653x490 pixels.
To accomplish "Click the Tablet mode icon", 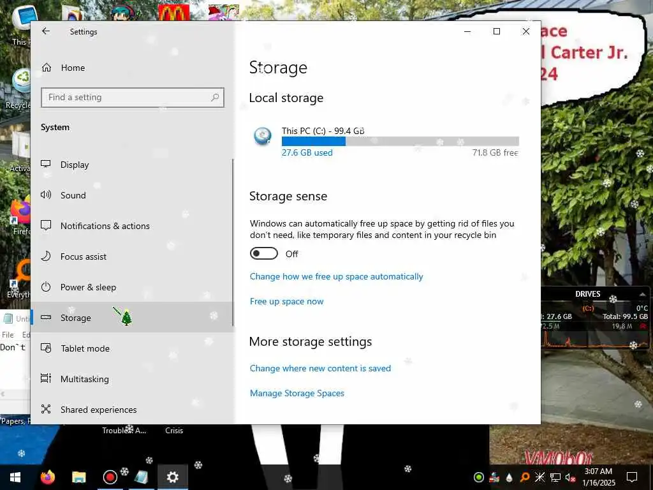I will (46, 348).
